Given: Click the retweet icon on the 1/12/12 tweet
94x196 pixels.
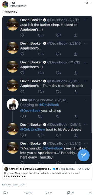Looking at the screenshot, I should pos(40,73).
